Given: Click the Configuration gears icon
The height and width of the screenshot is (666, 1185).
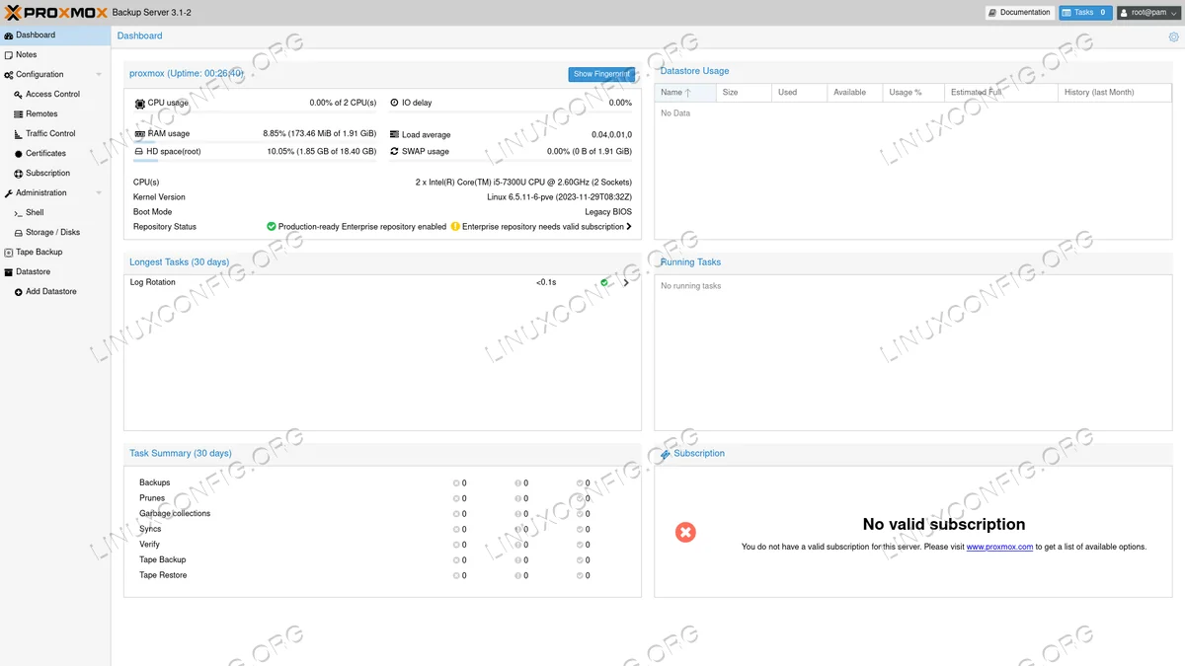Looking at the screenshot, I should pyautogui.click(x=9, y=75).
